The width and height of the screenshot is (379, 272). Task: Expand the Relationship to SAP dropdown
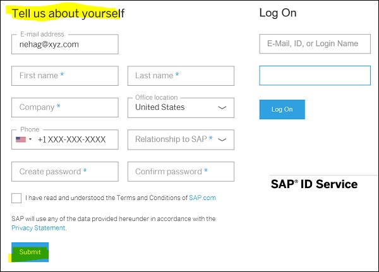tap(181, 139)
